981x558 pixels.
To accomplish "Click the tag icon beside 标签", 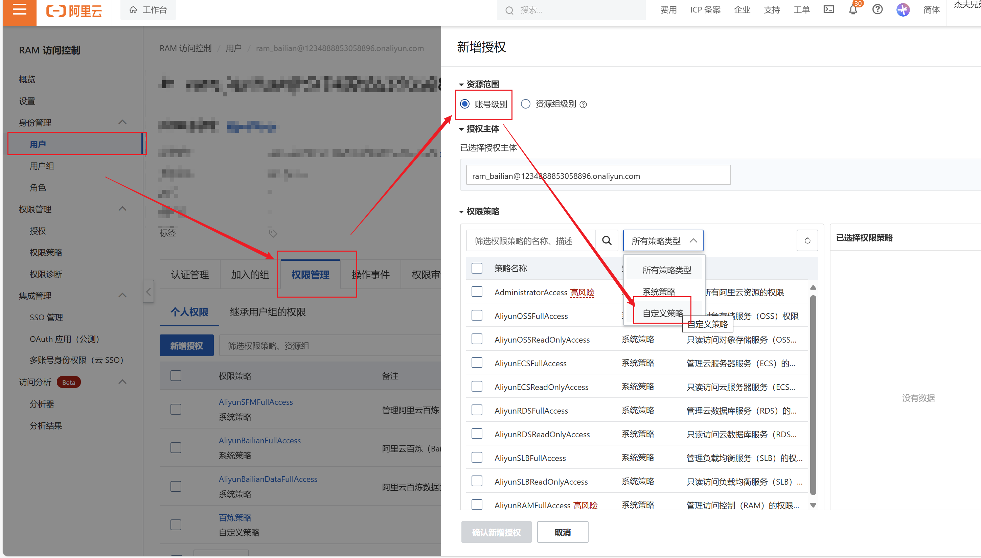I will (x=273, y=233).
